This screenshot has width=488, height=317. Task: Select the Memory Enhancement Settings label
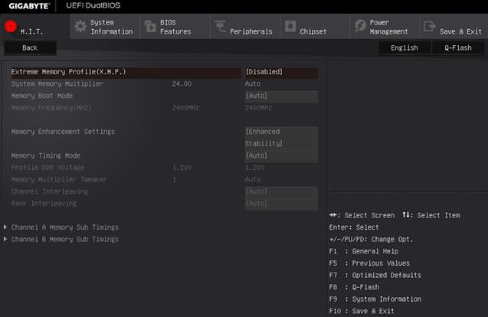coord(63,132)
